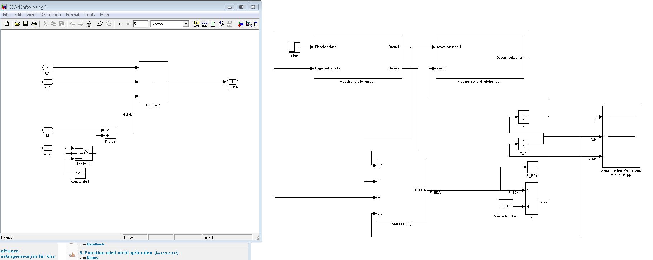Save the model using the floppy disk icon
Screen dimensions: 653x260
(25, 24)
